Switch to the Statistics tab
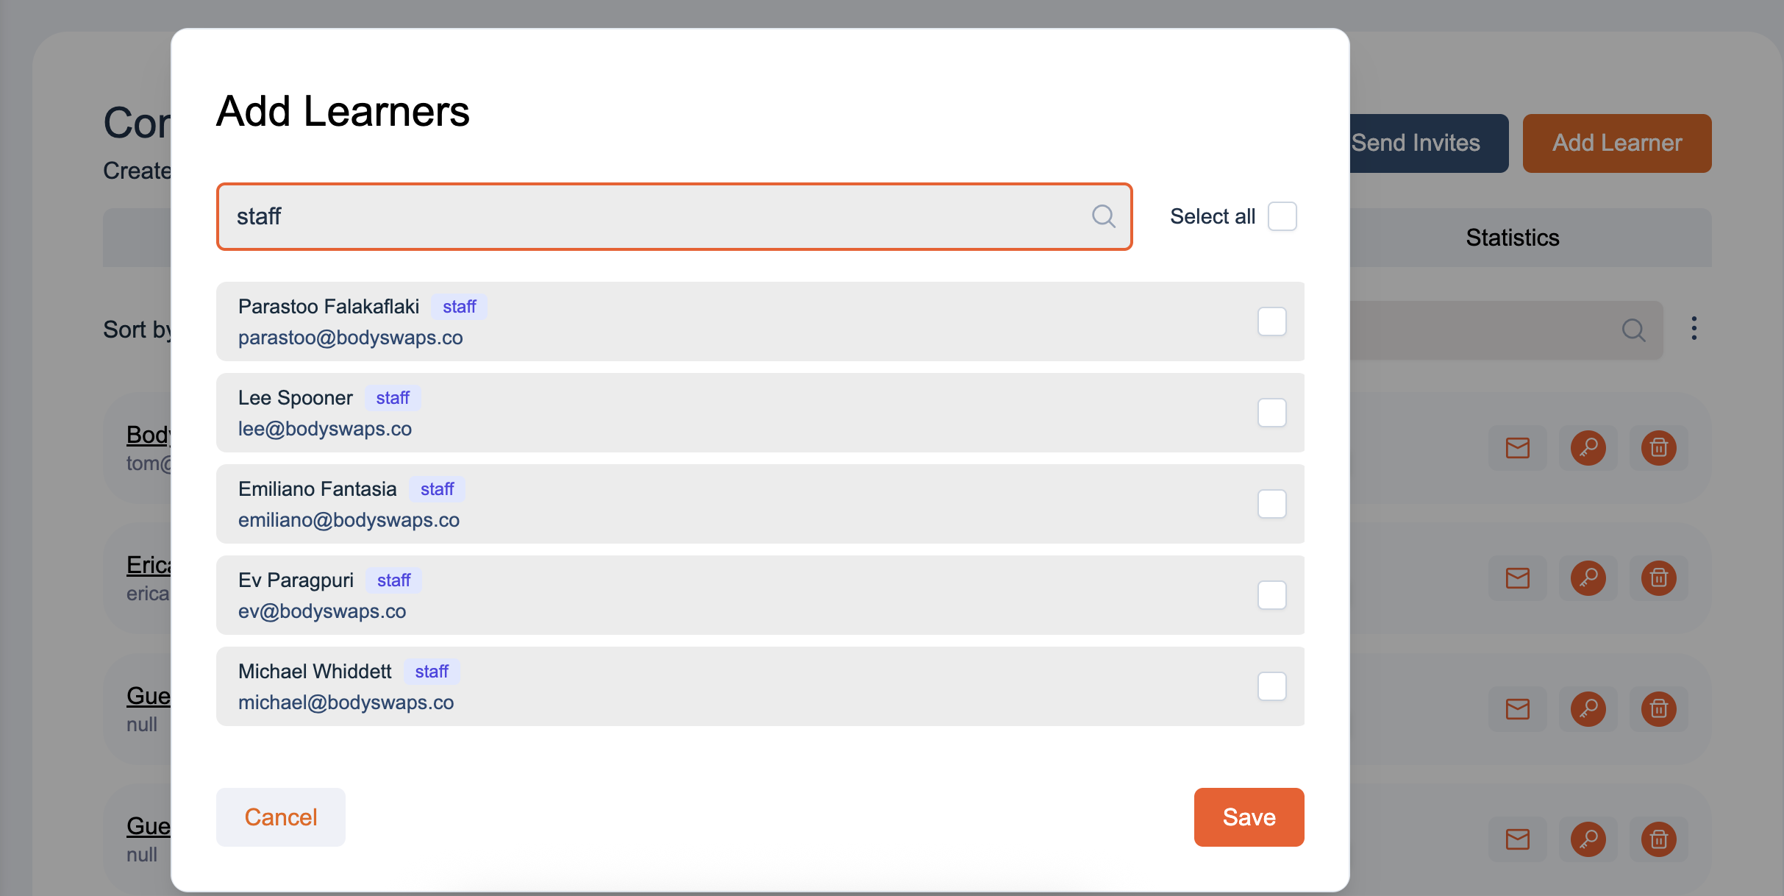The image size is (1784, 896). pos(1512,238)
